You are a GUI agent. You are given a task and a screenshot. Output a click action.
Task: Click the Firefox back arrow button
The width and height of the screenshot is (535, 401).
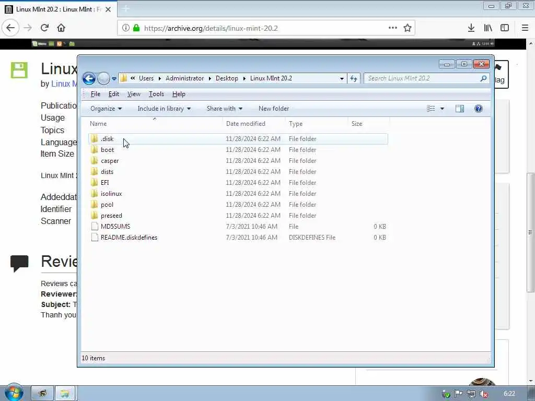click(10, 28)
